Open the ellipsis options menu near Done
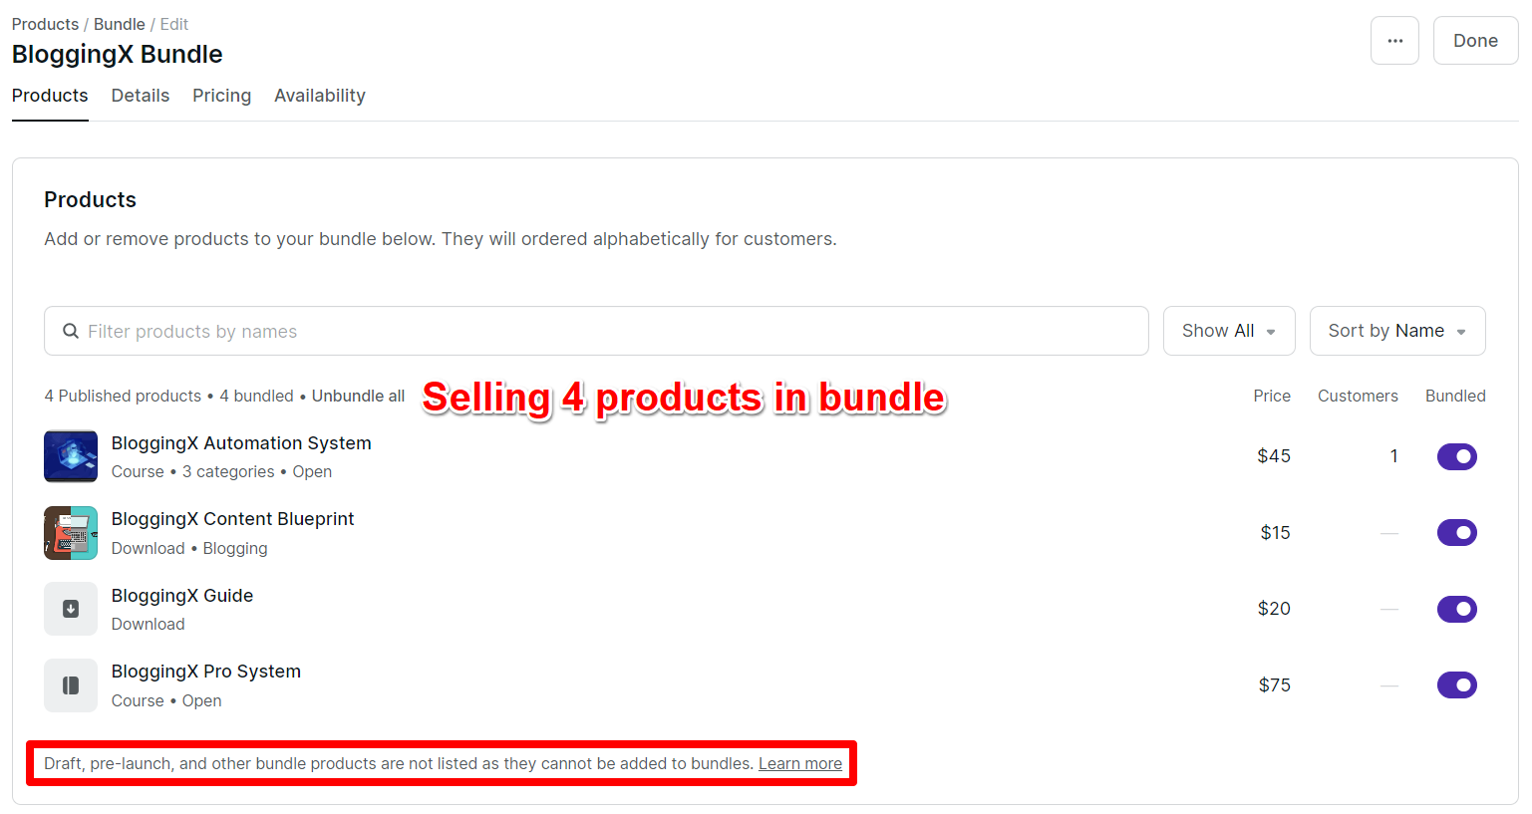This screenshot has height=814, width=1532. pos(1394,40)
